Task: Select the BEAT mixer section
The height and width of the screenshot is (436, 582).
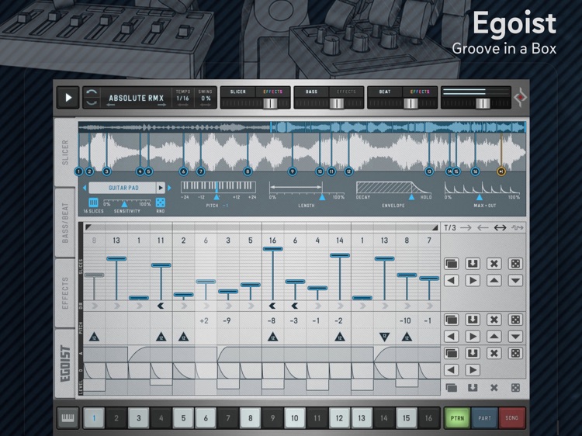Action: coord(385,92)
